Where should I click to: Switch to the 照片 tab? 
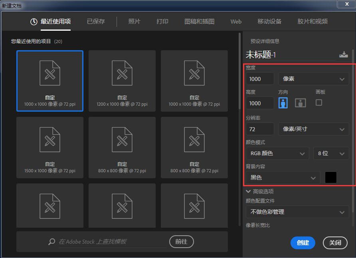click(x=134, y=22)
